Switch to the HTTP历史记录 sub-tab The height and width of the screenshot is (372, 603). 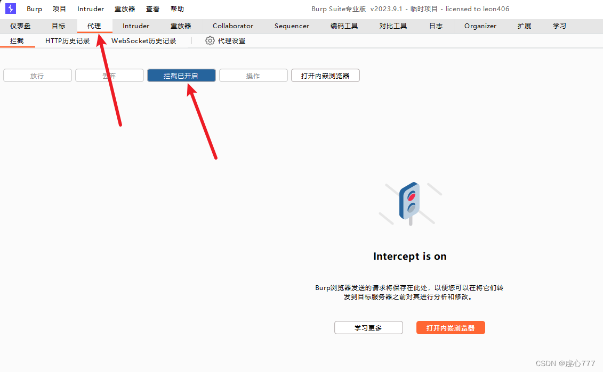[x=67, y=40]
